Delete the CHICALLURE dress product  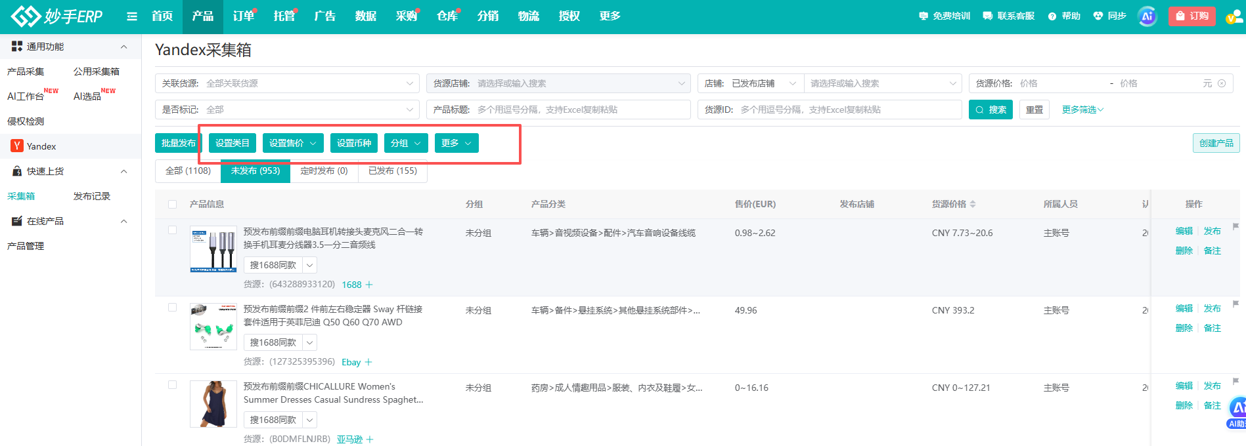(x=1184, y=405)
